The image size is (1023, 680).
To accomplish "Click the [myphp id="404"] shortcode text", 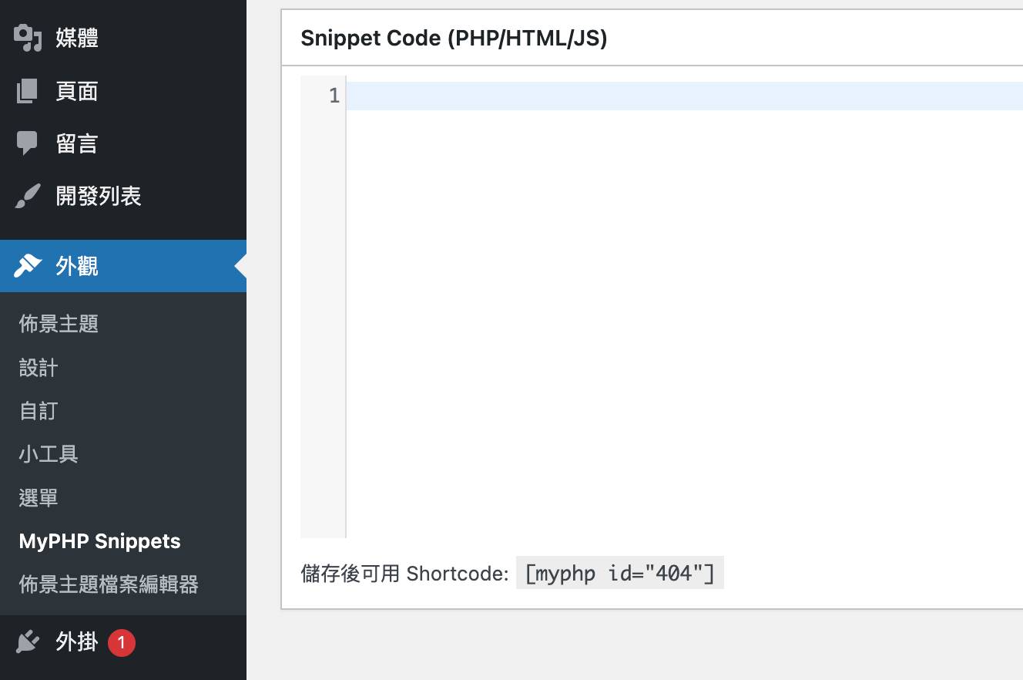I will [x=619, y=574].
